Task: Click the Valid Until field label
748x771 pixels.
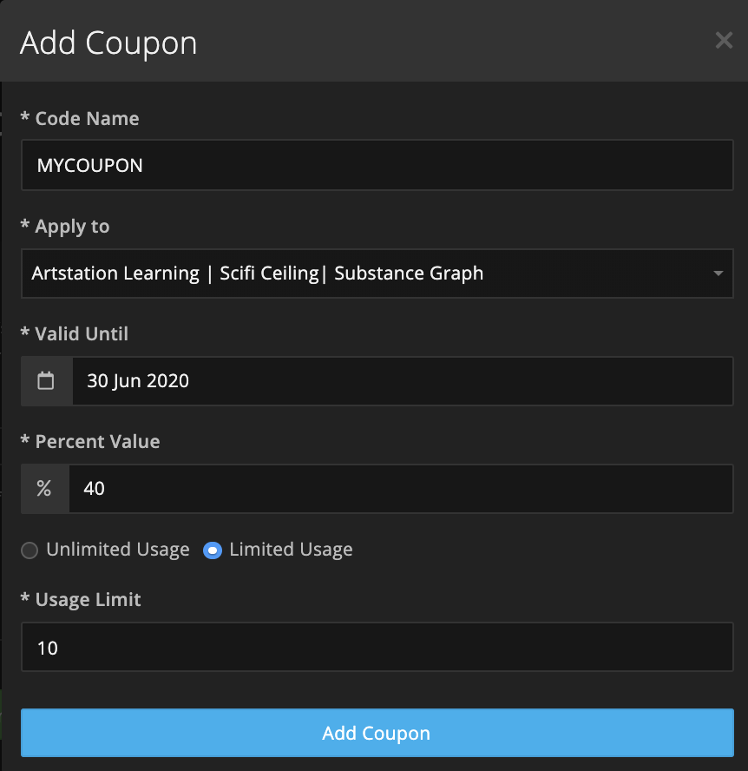Action: tap(75, 334)
